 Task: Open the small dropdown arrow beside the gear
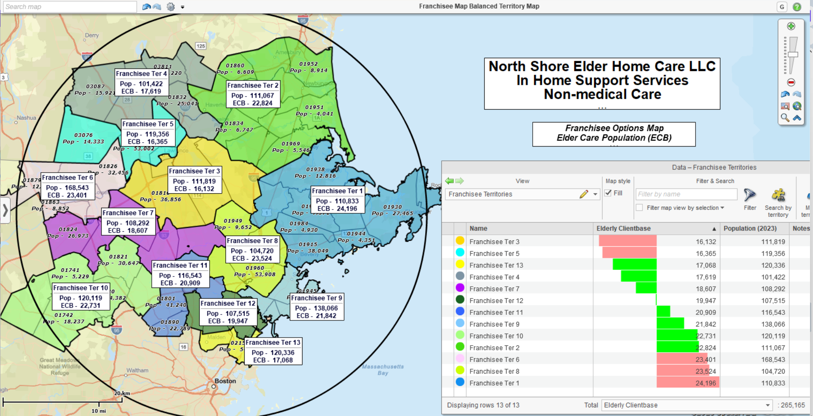[x=182, y=7]
